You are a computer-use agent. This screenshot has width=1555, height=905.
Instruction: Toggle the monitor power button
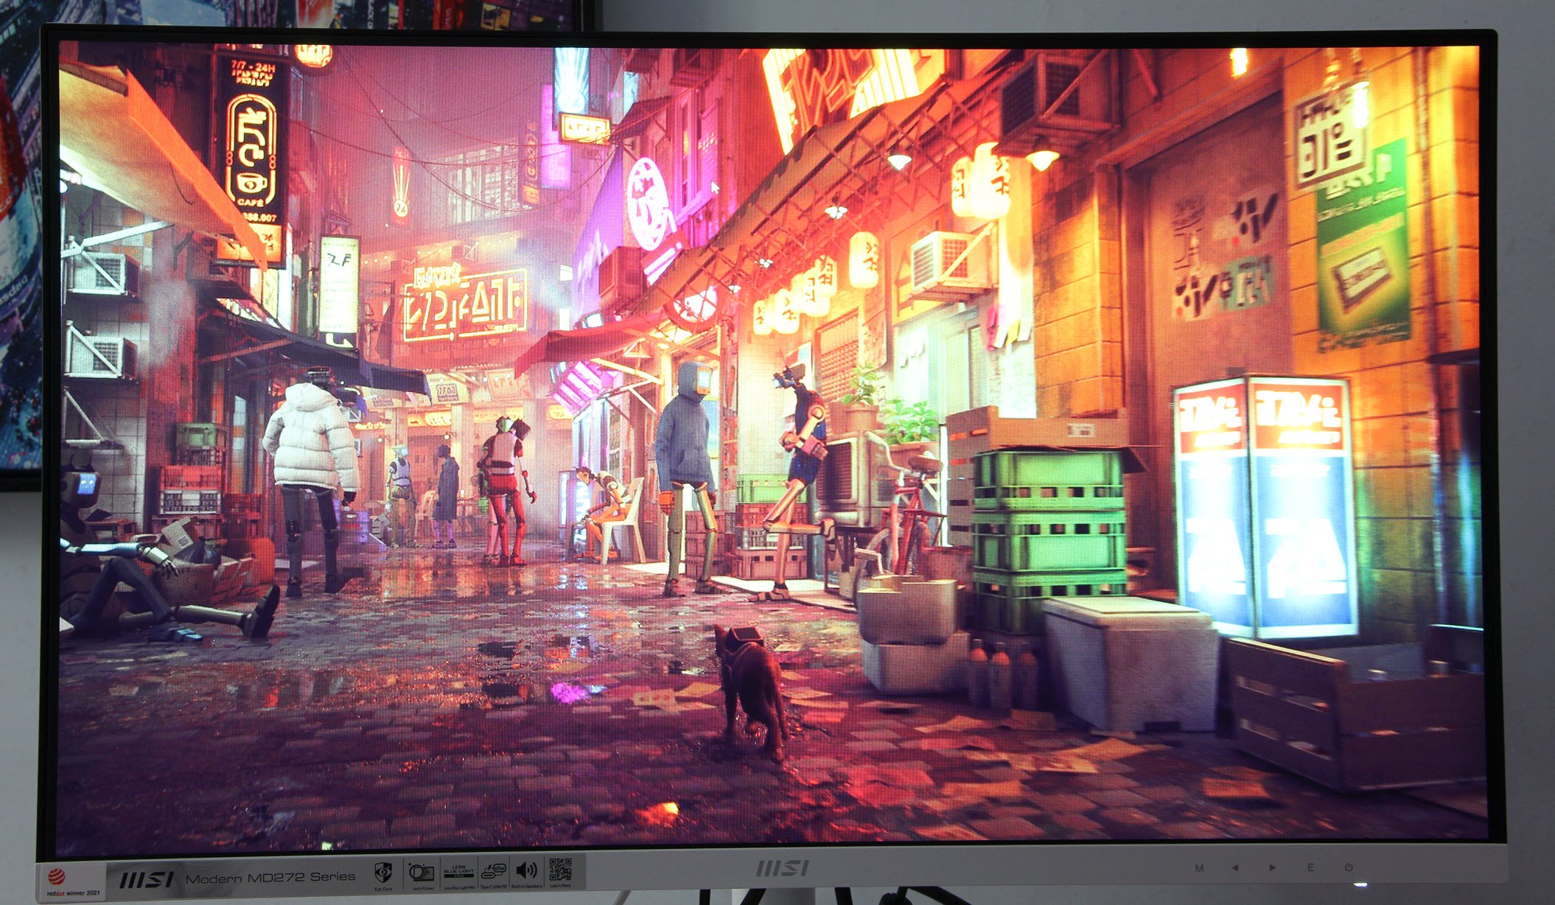pos(1348,867)
